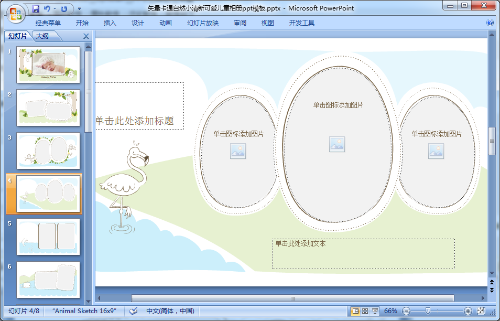
Task: Go to next slide double-arrow button
Action: tap(492, 290)
